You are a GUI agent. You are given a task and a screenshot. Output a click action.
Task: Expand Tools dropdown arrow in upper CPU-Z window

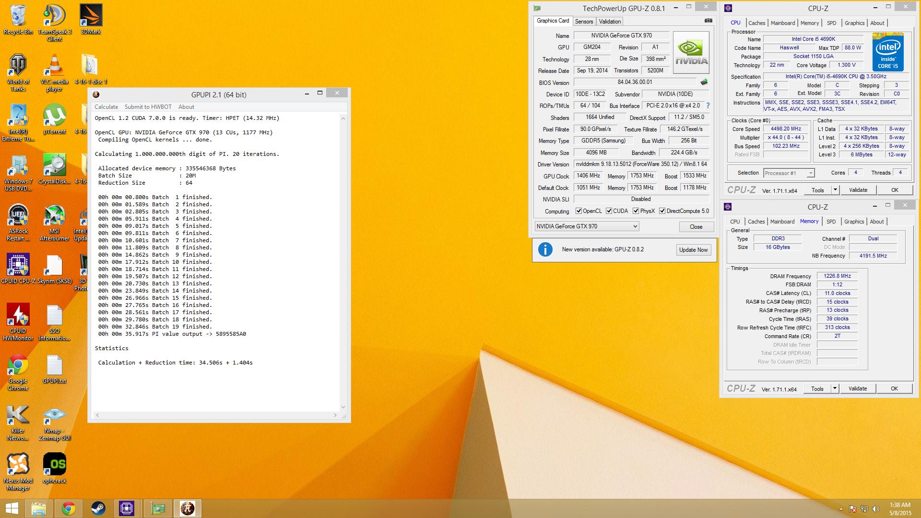tap(835, 190)
